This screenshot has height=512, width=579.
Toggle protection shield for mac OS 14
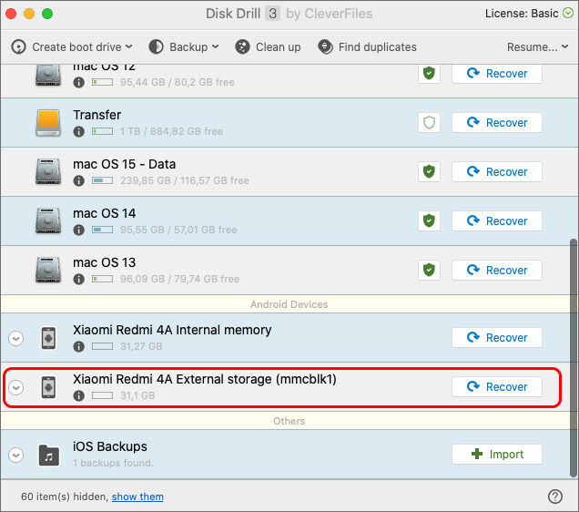point(429,220)
